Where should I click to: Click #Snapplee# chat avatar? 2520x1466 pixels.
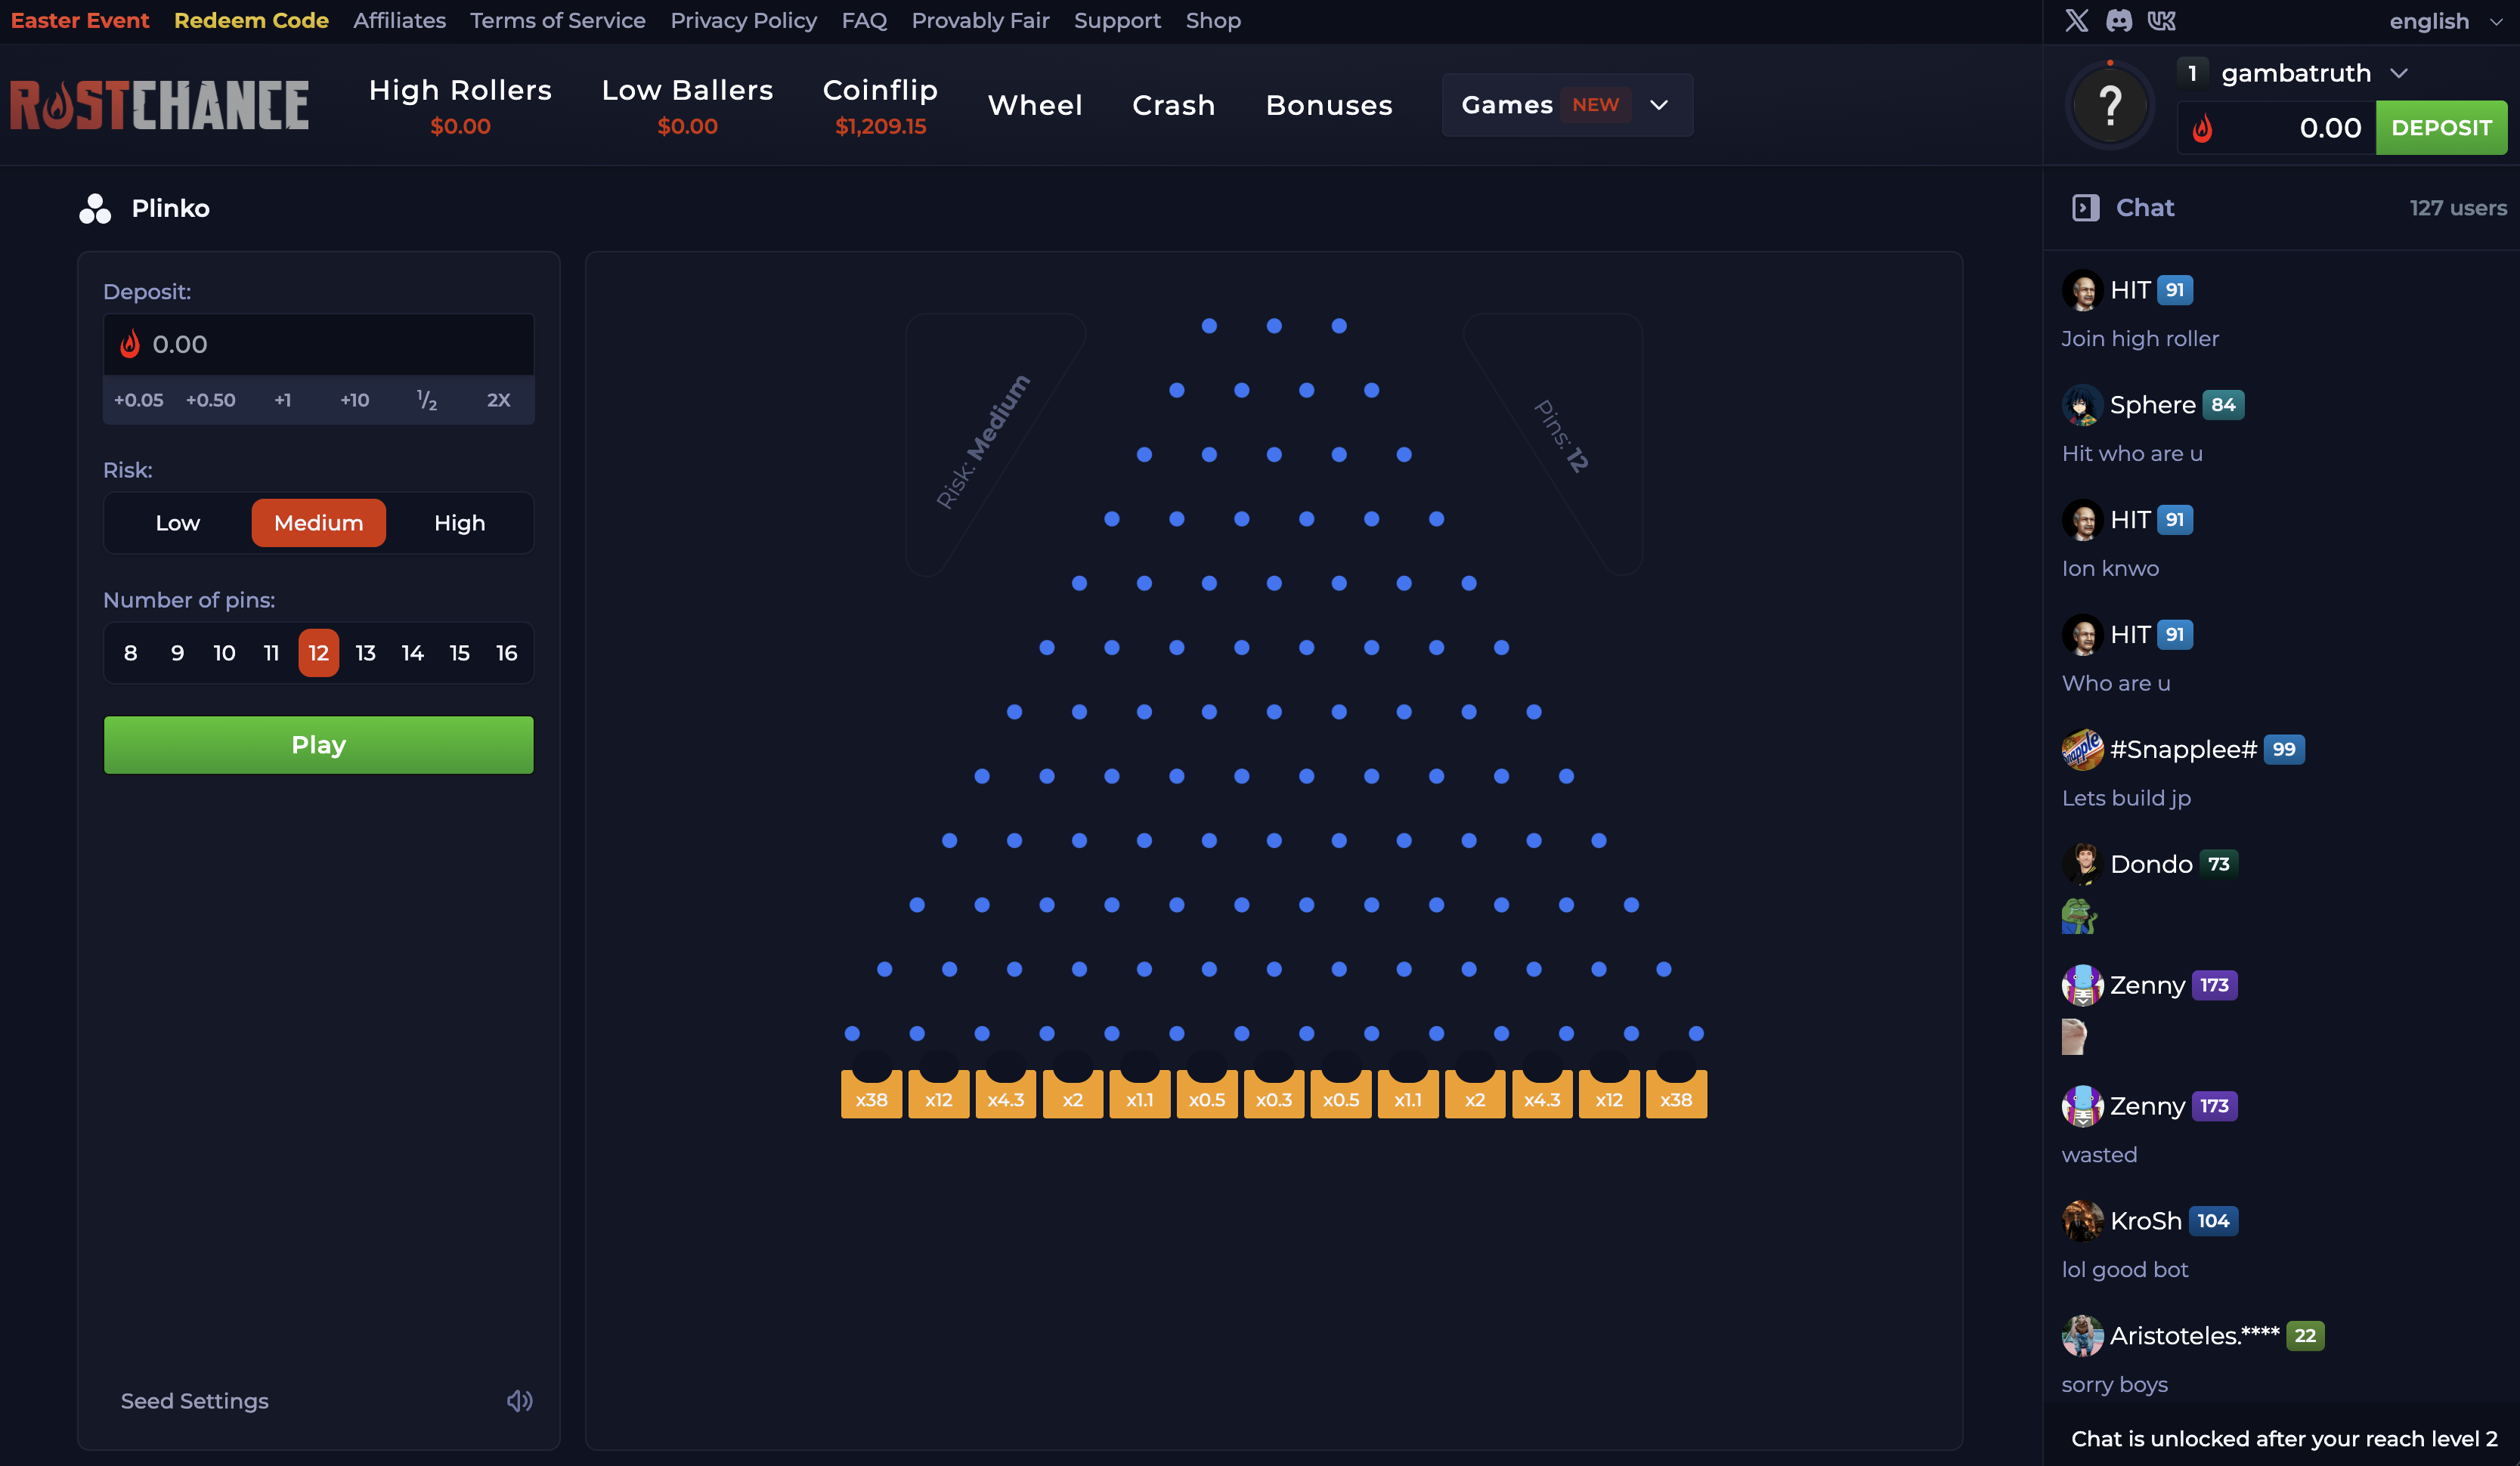(2083, 749)
